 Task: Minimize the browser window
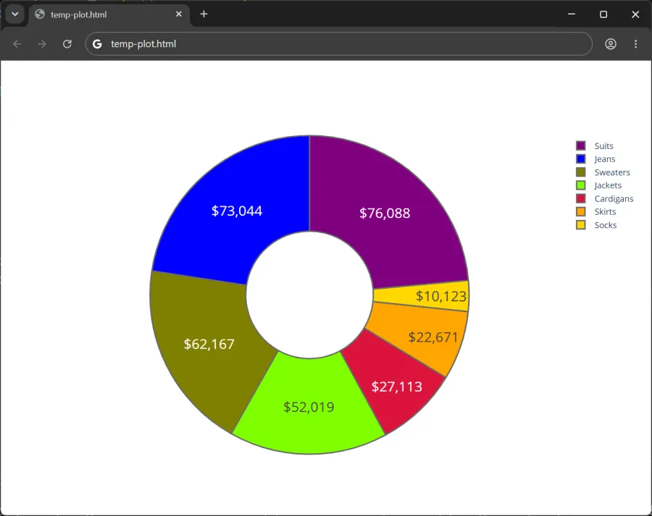point(572,14)
